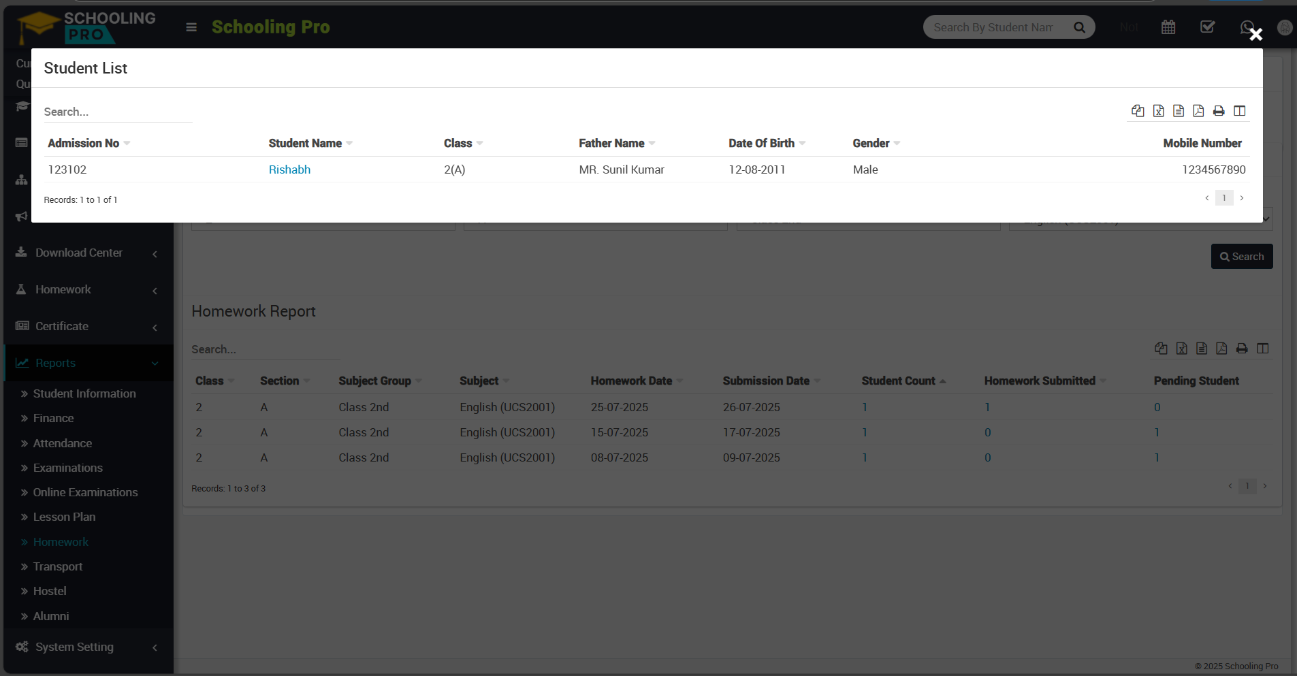Open the calendar icon in top bar

pyautogui.click(x=1168, y=27)
